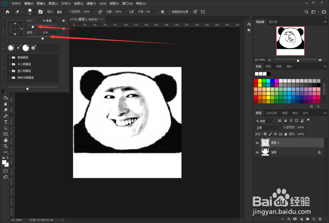
Task: Expand the 特殊效果画笔 brush folder
Action: [10, 77]
